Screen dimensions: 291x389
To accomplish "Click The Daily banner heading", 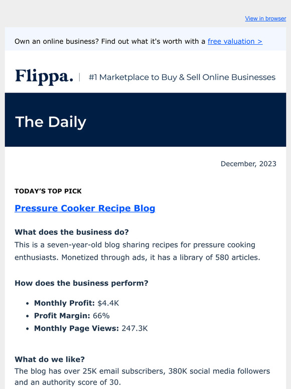I will (x=51, y=122).
